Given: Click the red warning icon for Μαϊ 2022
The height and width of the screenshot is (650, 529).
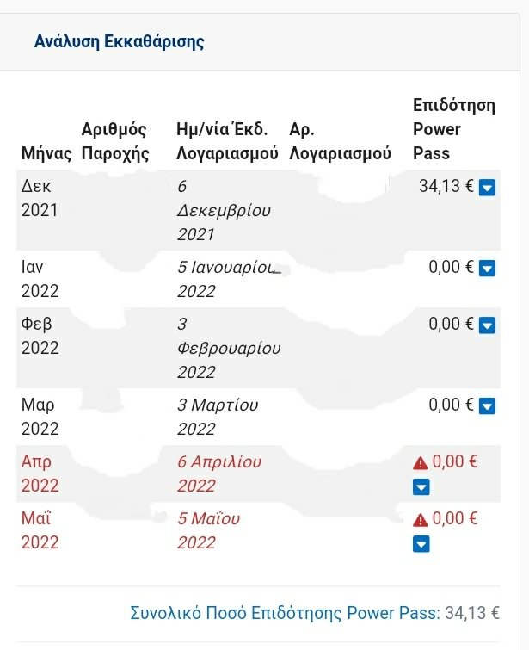Looking at the screenshot, I should [x=420, y=519].
